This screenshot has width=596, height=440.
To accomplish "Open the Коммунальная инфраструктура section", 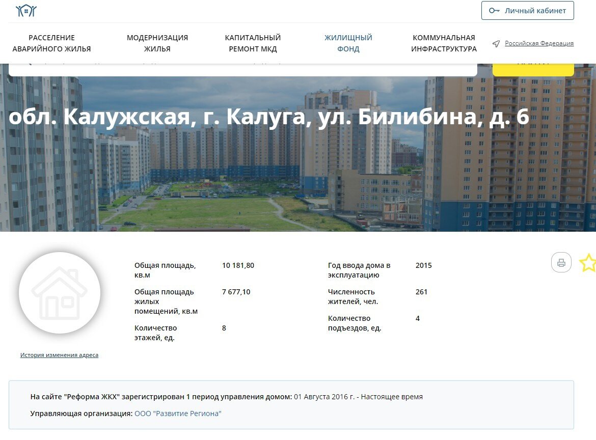I will (444, 43).
